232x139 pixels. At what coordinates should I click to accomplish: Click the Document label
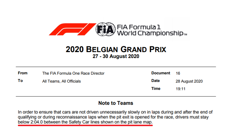161,73
